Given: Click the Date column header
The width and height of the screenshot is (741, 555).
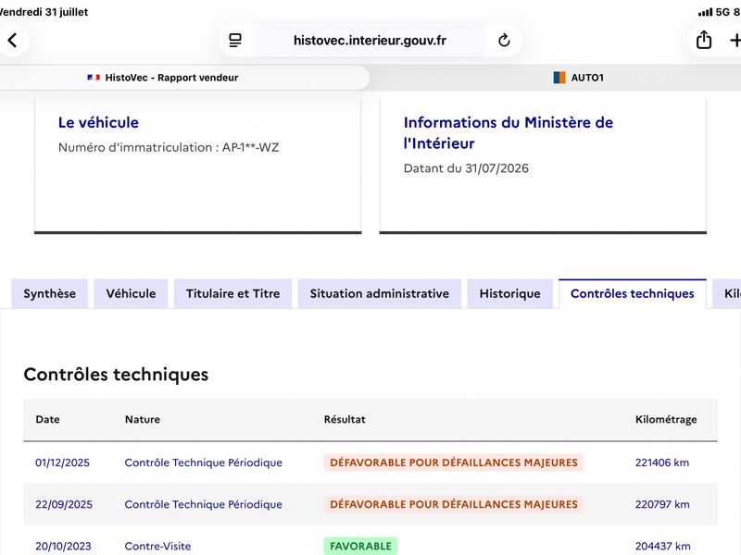Looking at the screenshot, I should click(x=48, y=419).
